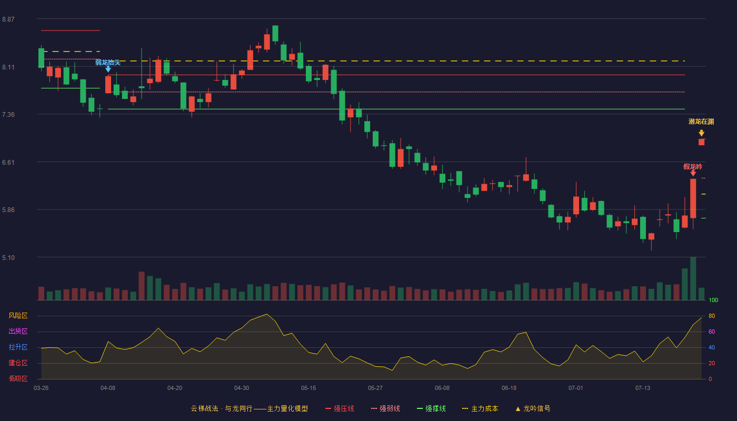Viewport: 737px width, 421px height.
Task: Click the 假龙吟 red arrow signal marker
Action: [693, 173]
